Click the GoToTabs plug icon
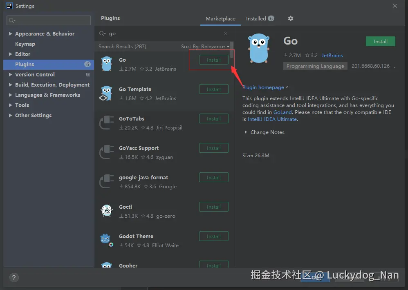This screenshot has height=290, width=408. click(107, 123)
